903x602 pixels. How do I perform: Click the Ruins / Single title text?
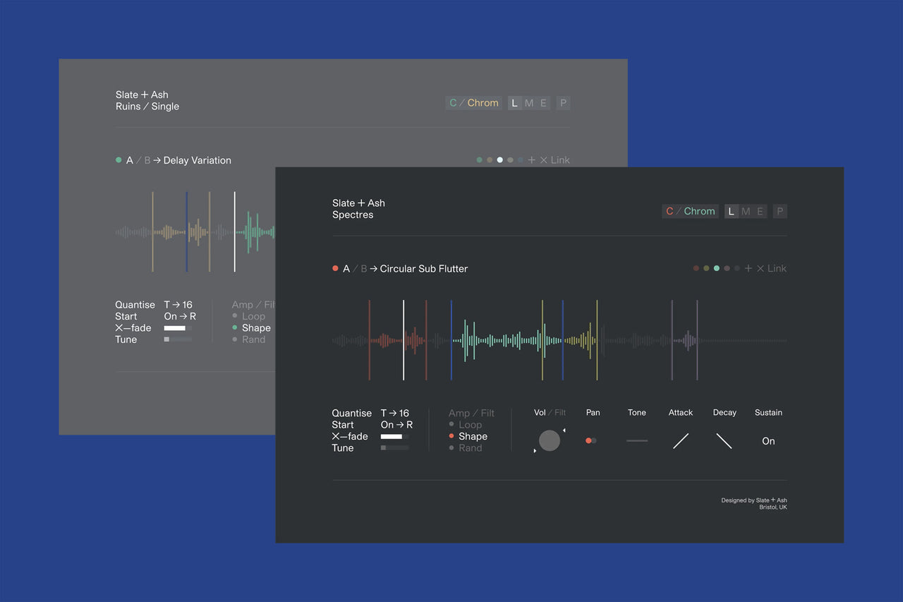pos(147,107)
